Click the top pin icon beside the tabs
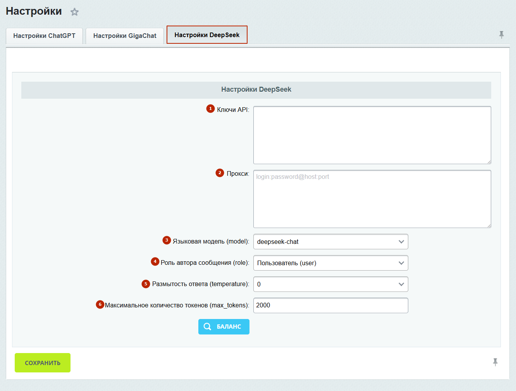The width and height of the screenshot is (516, 391). pos(501,35)
